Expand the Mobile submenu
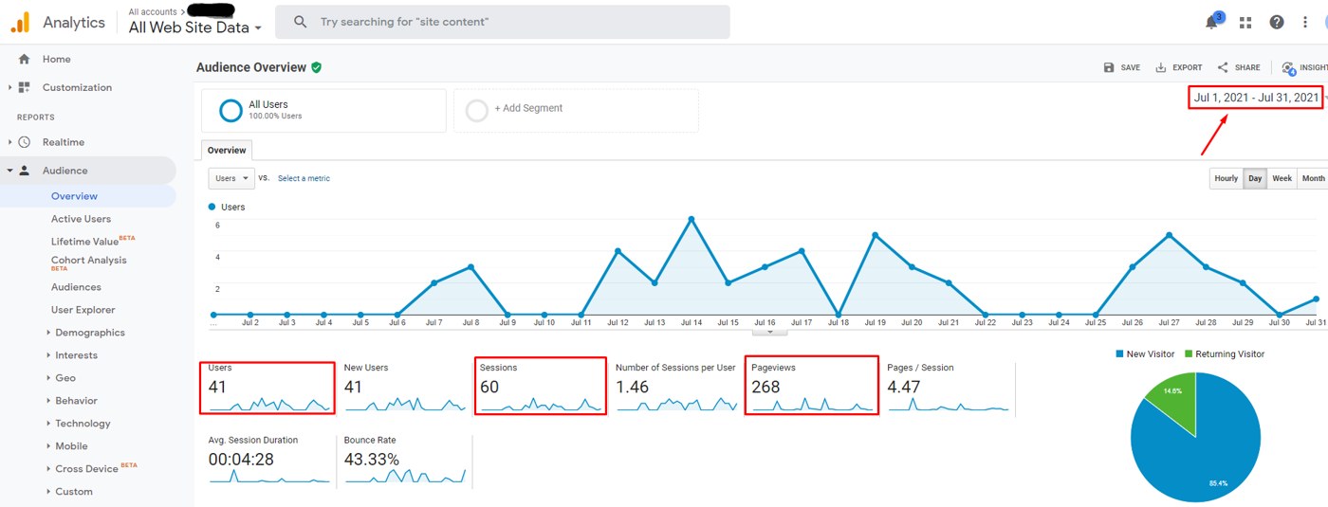This screenshot has width=1328, height=507. click(48, 446)
